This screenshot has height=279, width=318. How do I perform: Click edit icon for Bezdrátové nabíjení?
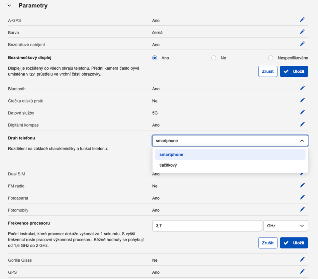(302, 44)
